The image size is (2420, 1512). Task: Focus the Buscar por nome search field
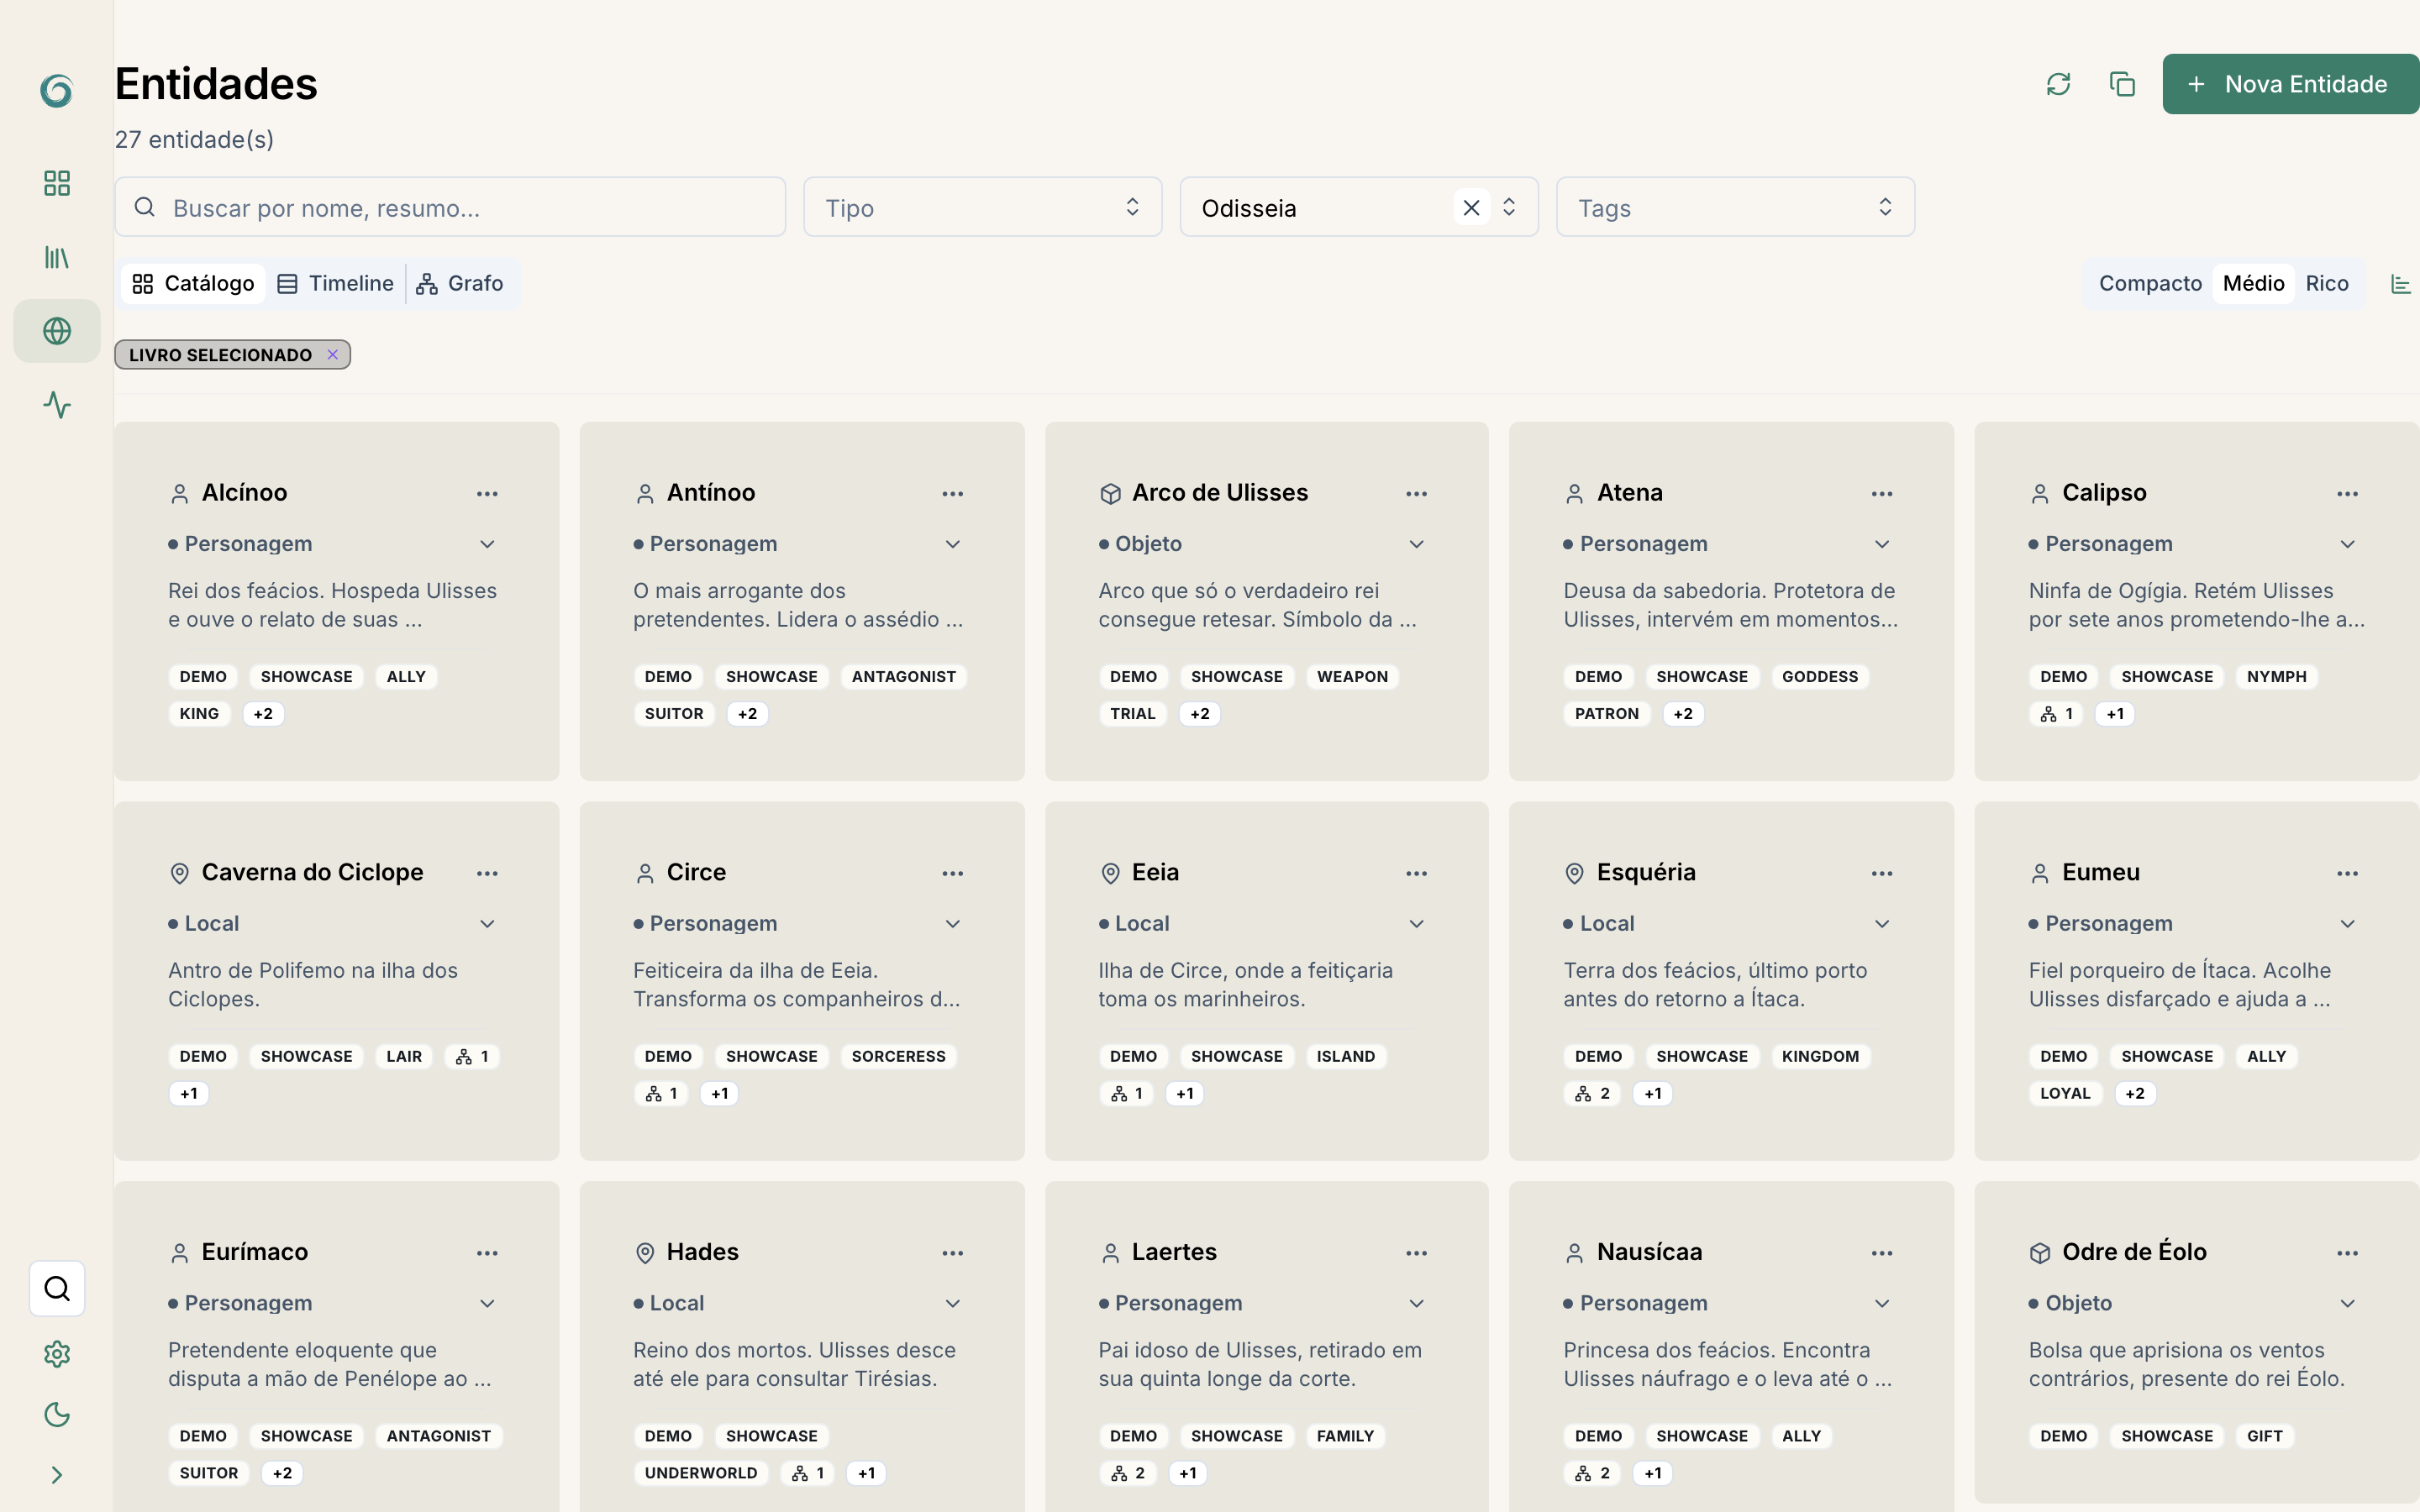pyautogui.click(x=450, y=207)
